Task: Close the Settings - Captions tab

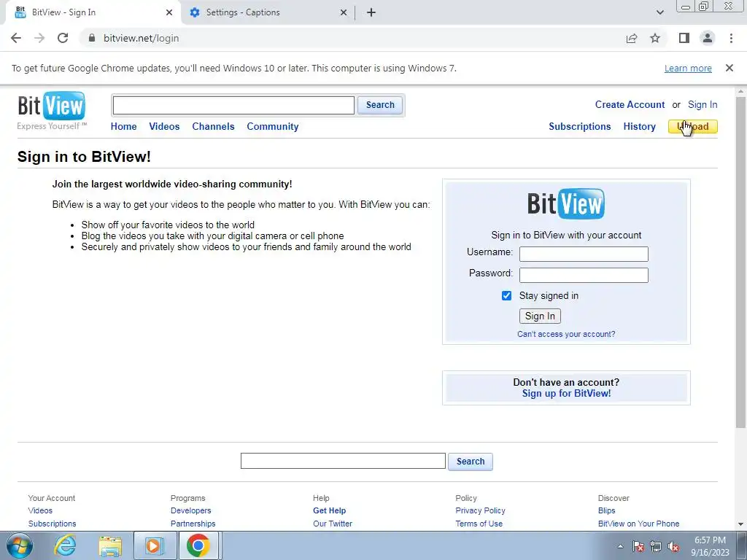Action: pos(344,12)
